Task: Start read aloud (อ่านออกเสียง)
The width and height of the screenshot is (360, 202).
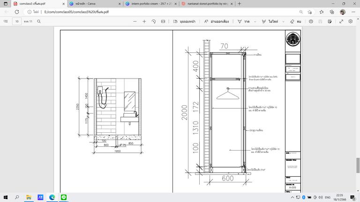Action: 216,22
